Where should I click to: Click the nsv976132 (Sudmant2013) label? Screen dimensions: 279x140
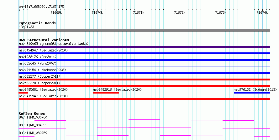tap(255, 89)
